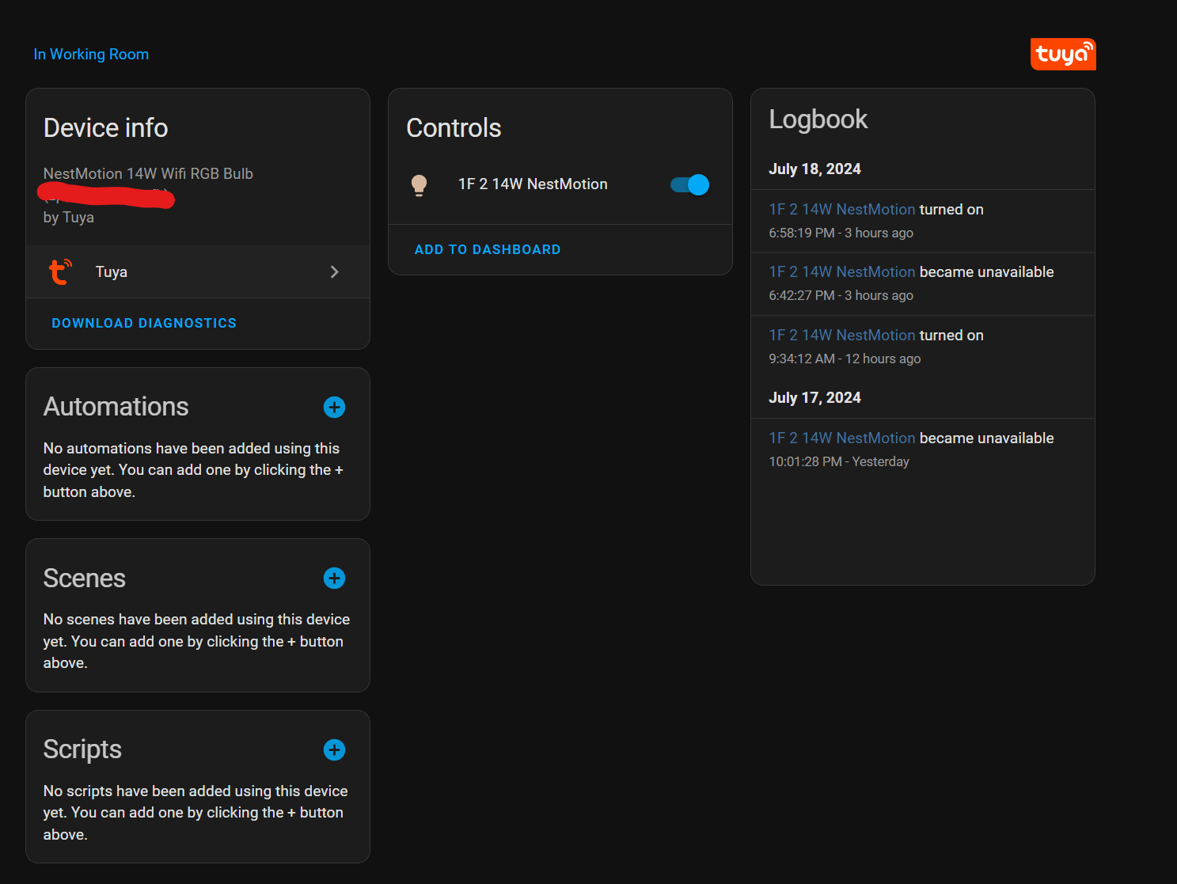Add a new automation with the plus icon
This screenshot has width=1177, height=884.
[x=333, y=407]
